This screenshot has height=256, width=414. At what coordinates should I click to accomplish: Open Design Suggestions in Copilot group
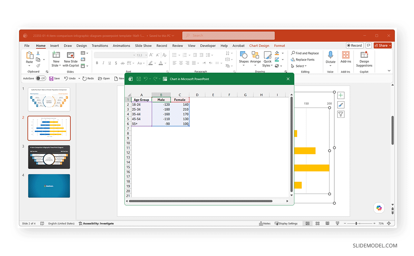[x=364, y=59]
